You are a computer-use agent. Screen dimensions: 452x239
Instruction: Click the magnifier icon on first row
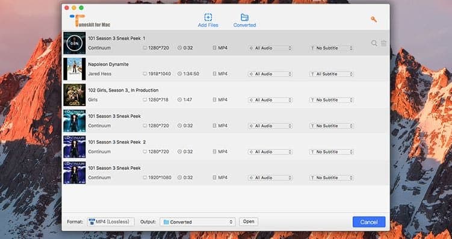pos(374,43)
